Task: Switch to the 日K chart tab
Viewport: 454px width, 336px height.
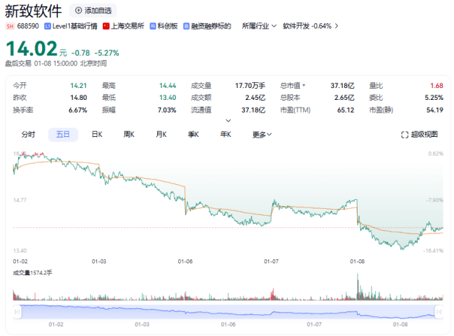Action: [97, 134]
